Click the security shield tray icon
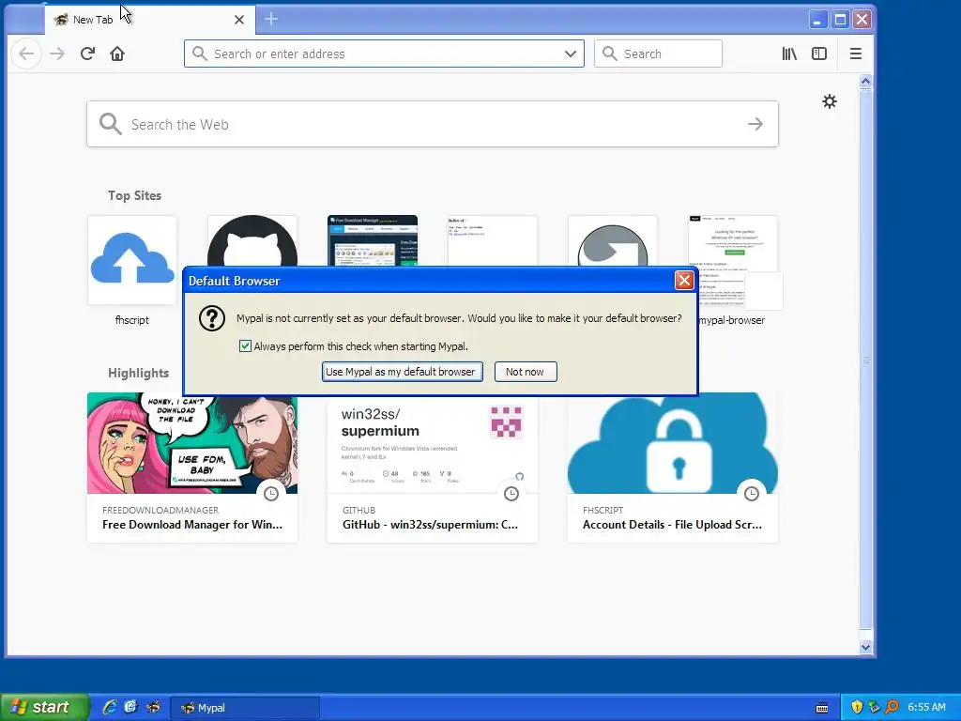Screen dimensions: 961x721 [x=857, y=707]
